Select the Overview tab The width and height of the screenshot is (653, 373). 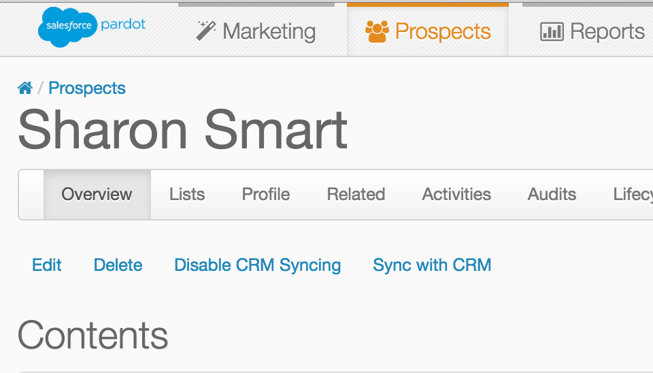[97, 195]
